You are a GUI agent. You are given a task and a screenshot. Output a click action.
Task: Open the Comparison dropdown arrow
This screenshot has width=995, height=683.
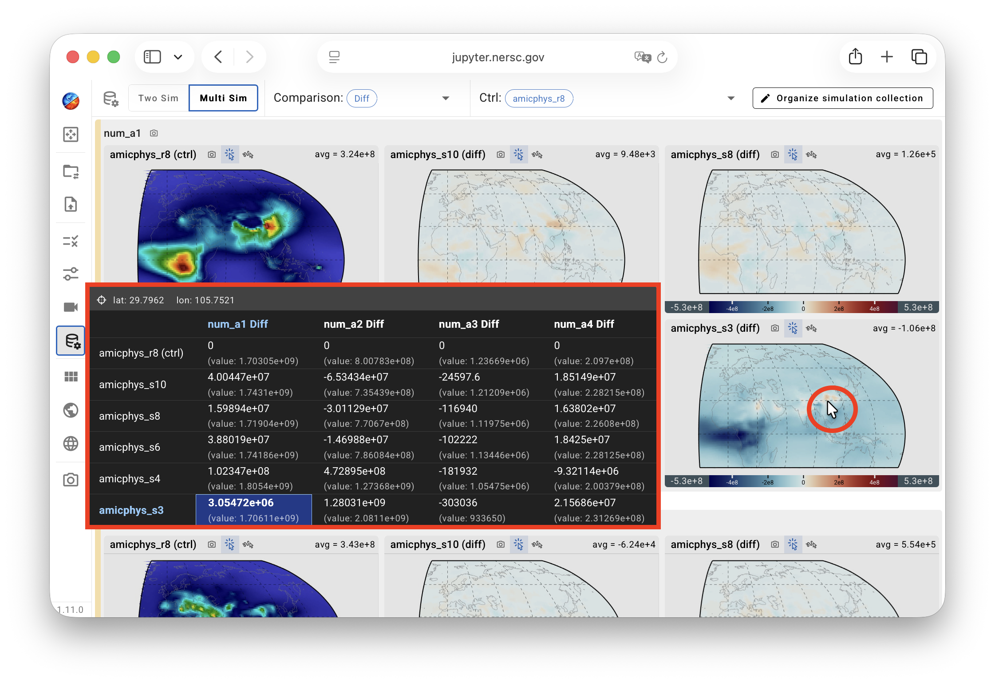click(446, 99)
